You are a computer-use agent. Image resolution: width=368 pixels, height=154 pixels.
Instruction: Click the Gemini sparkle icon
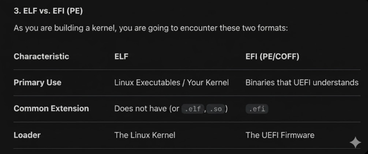tap(355, 143)
